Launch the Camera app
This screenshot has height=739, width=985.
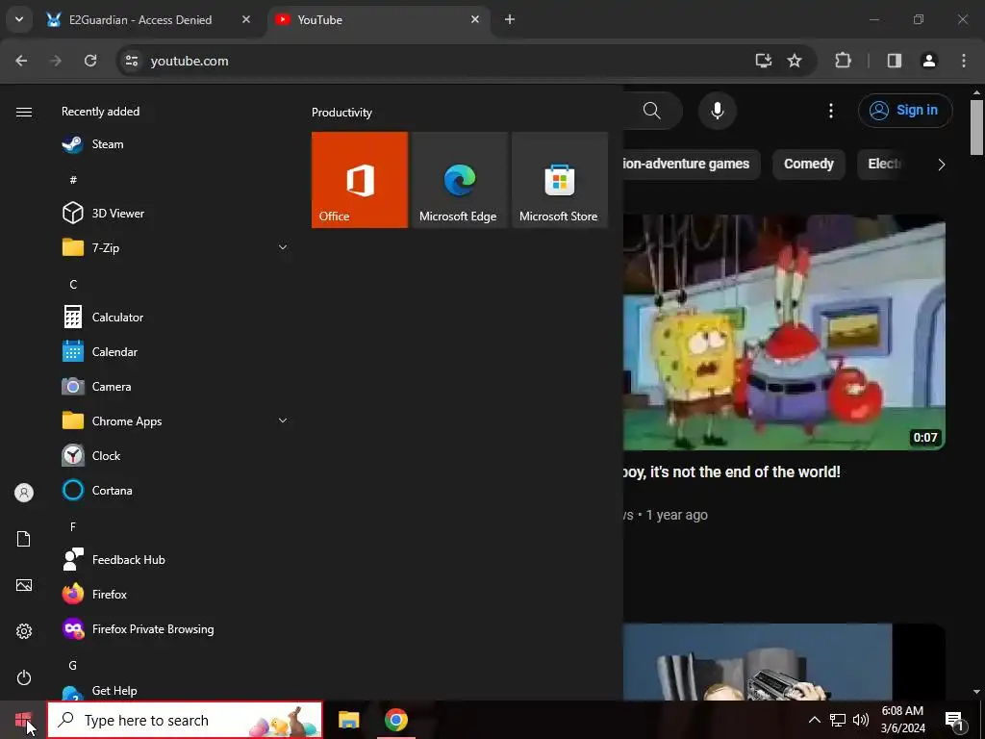(x=174, y=387)
